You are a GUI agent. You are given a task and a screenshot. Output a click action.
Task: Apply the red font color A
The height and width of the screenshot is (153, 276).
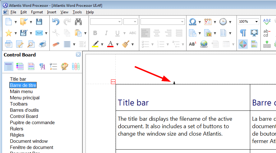(110, 44)
